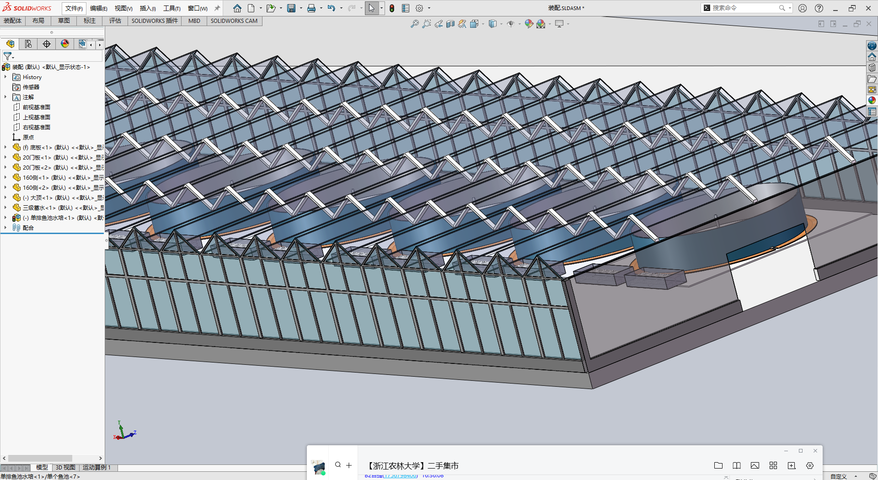878x480 pixels.
Task: Open a file with the folder icon
Action: point(271,8)
